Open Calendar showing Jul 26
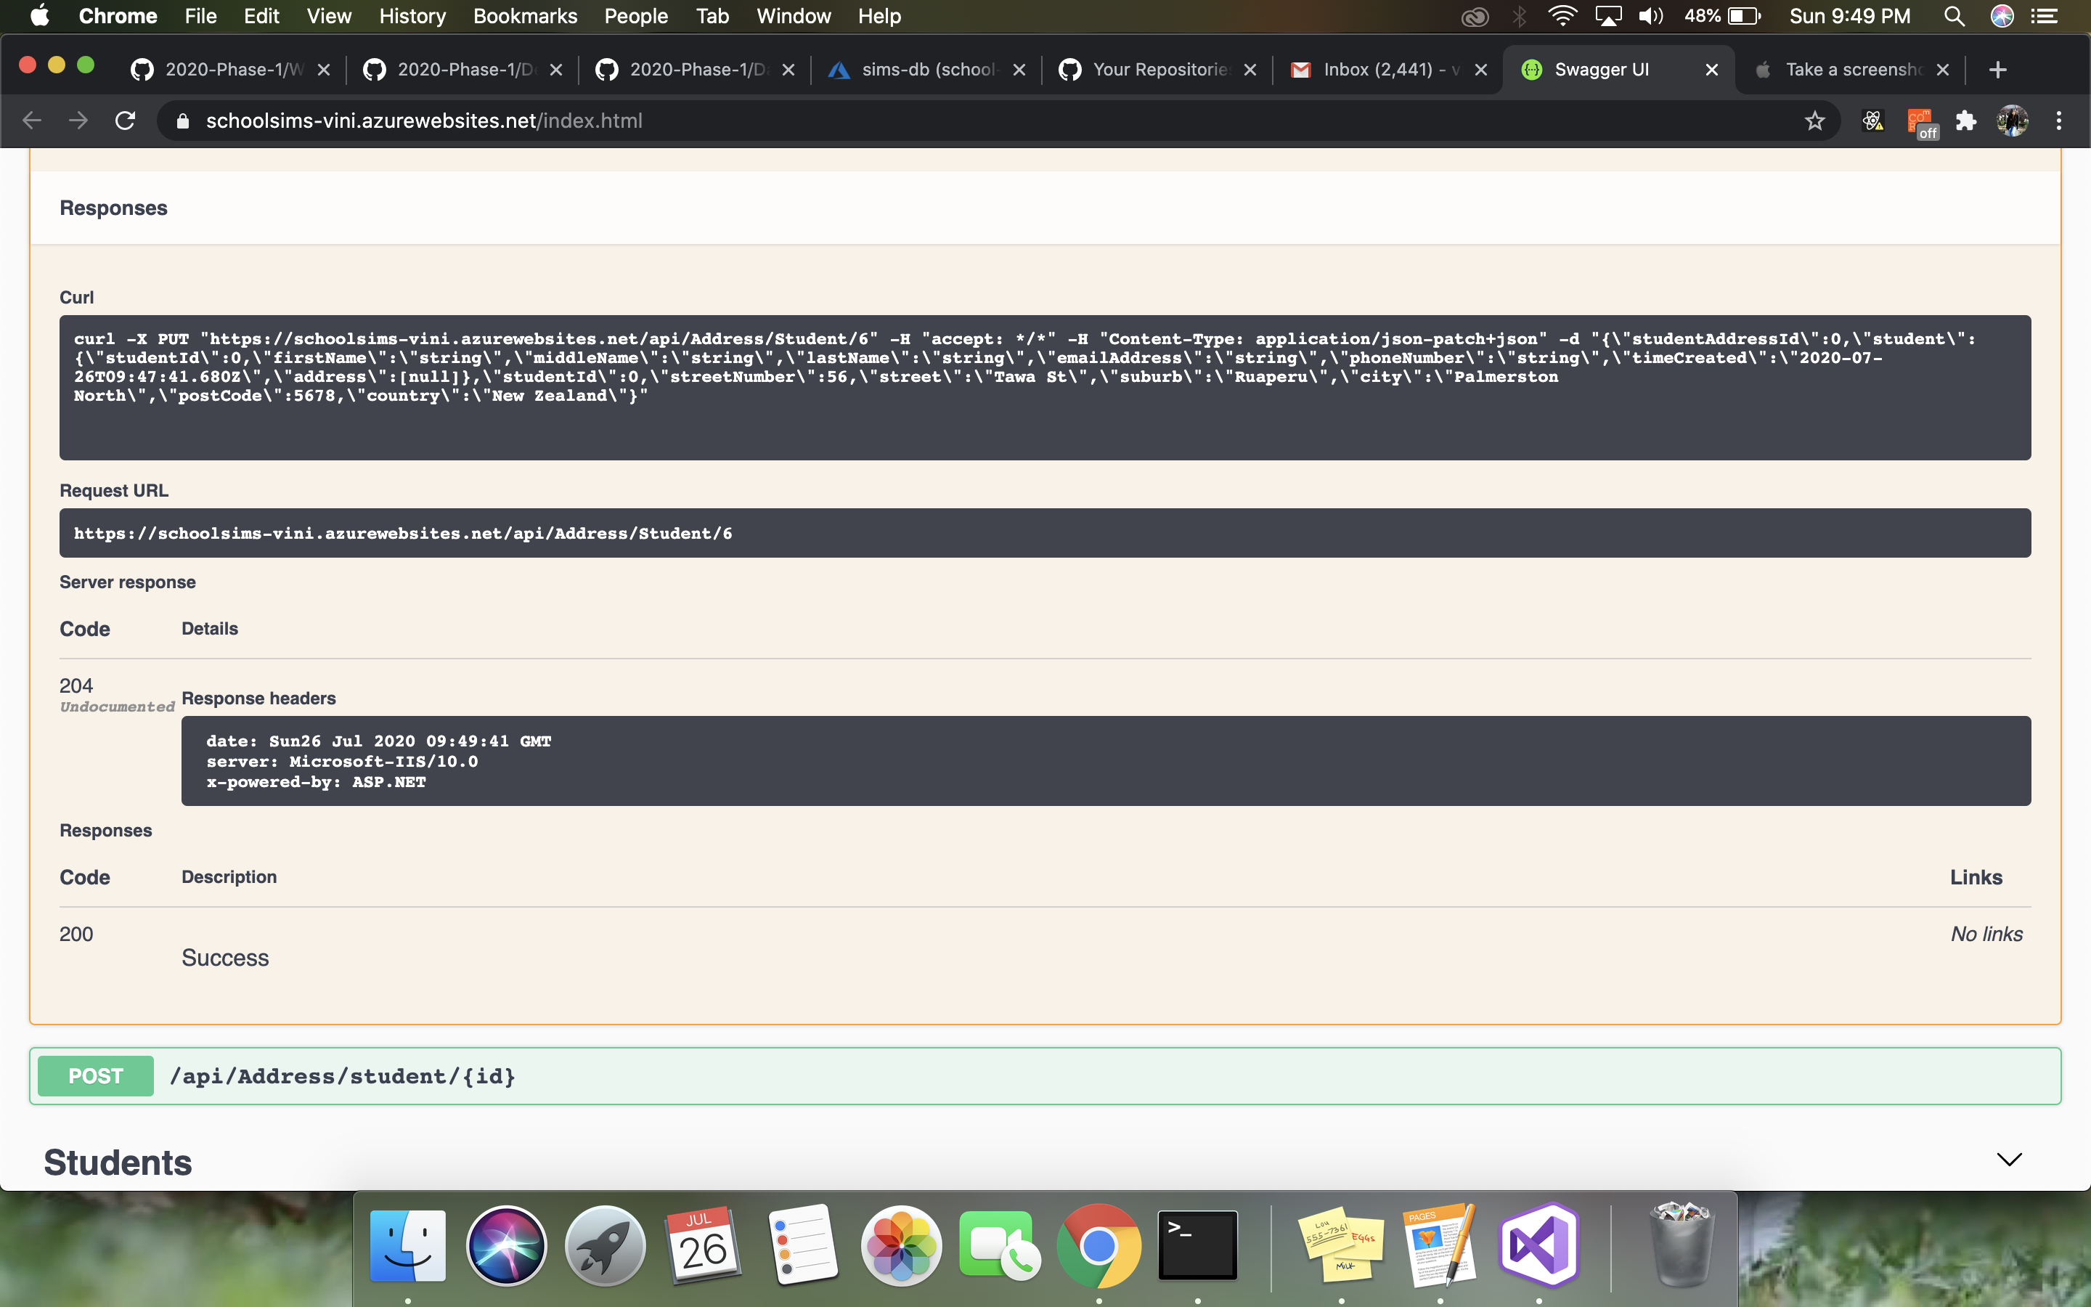The width and height of the screenshot is (2091, 1307). pos(704,1245)
